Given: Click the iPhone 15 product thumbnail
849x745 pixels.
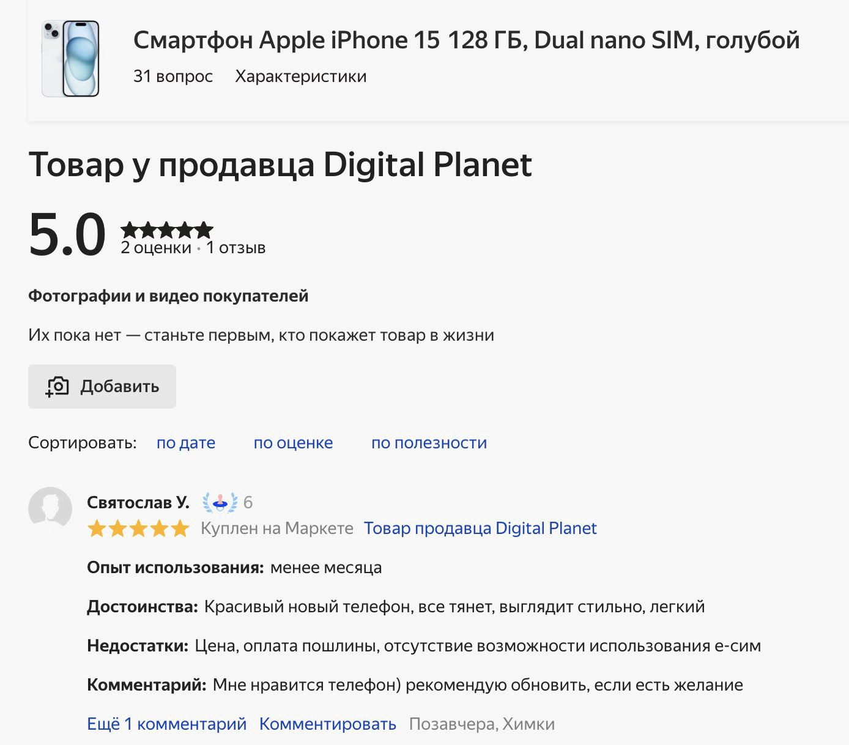Looking at the screenshot, I should [70, 59].
